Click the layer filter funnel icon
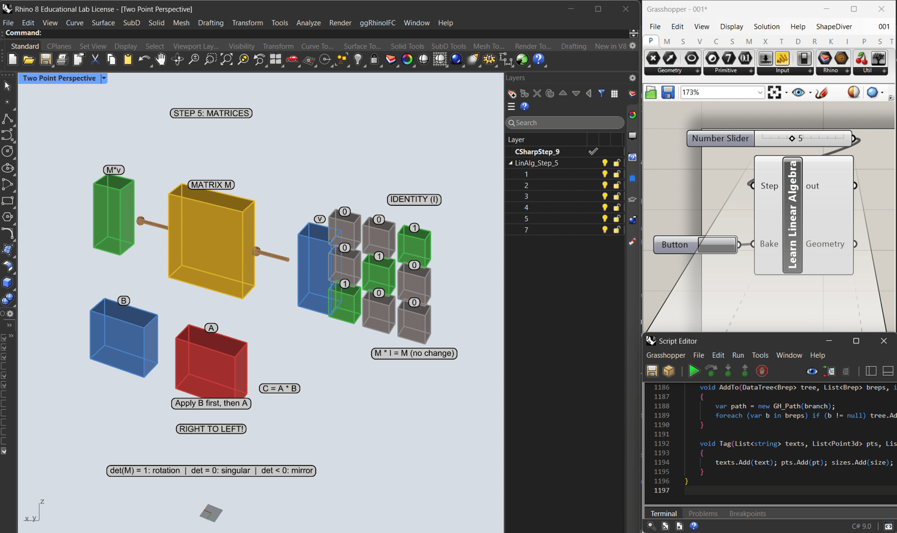The width and height of the screenshot is (897, 533). tap(602, 93)
